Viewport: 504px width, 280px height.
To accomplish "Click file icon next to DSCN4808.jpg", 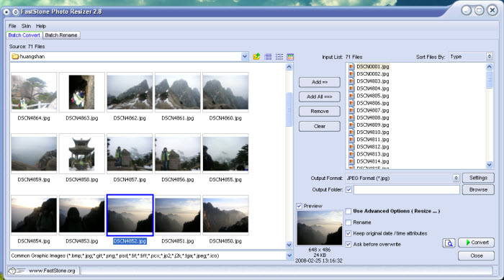I will coord(351,117).
